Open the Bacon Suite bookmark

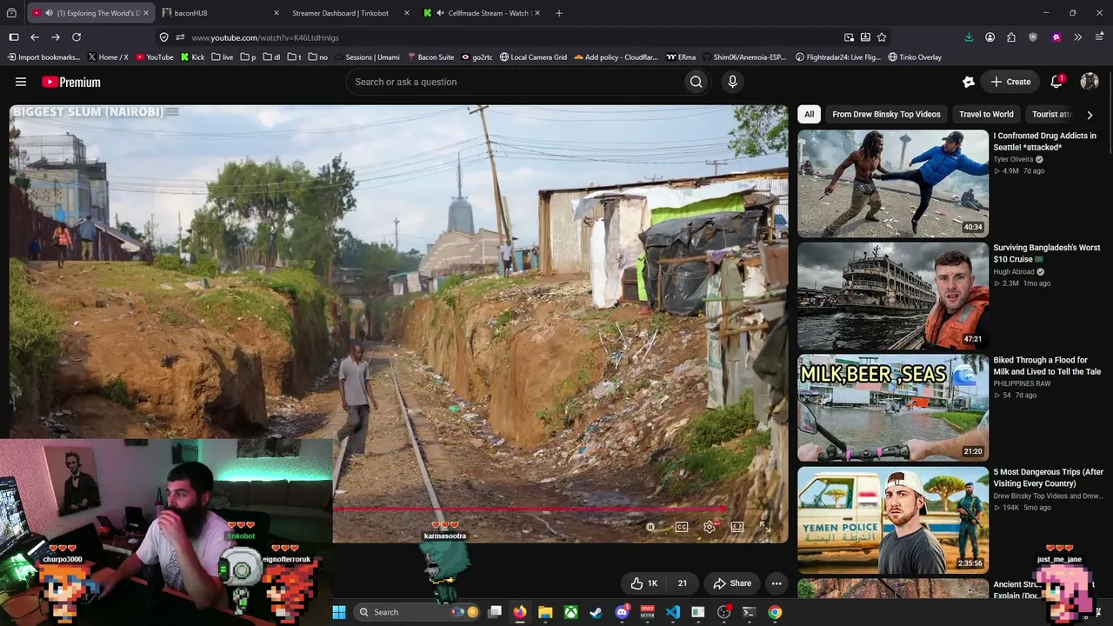pos(430,57)
